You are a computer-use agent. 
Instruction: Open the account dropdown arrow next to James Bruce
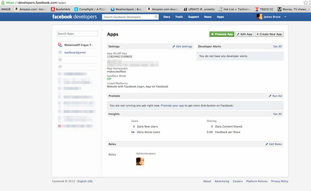[x=285, y=17]
